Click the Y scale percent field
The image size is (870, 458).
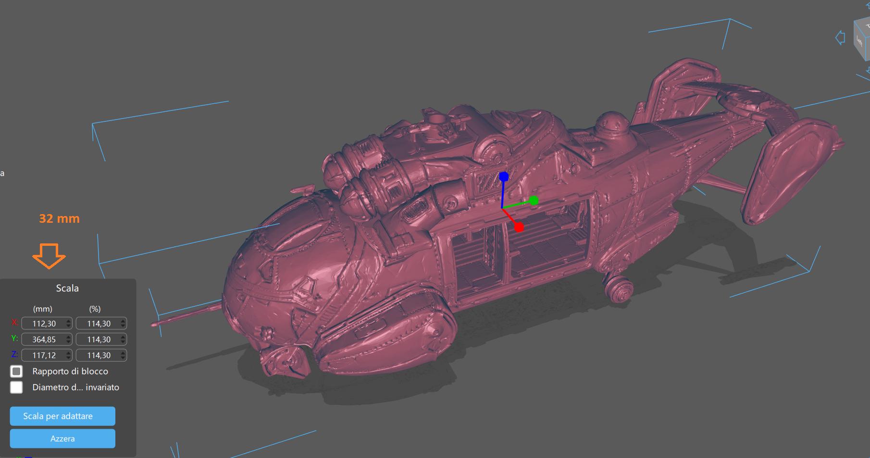[x=98, y=339]
